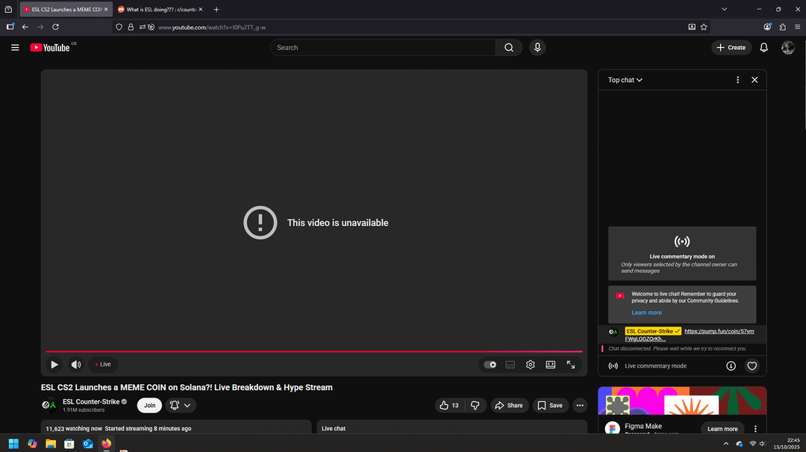The height and width of the screenshot is (452, 806).
Task: Open the YouTube guide hamburger menu
Action: coord(15,48)
